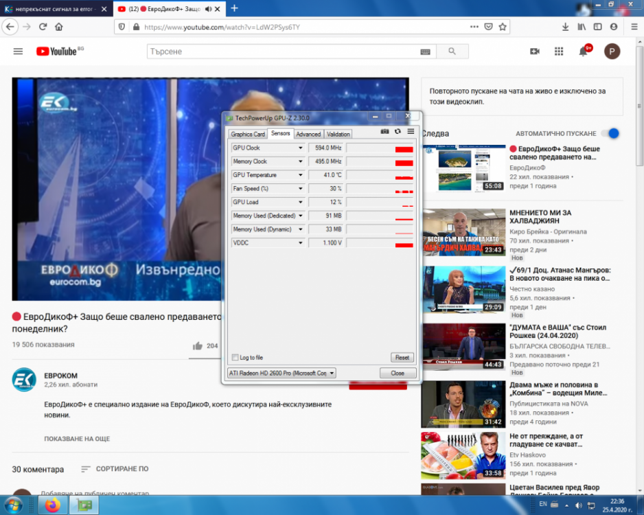Image resolution: width=644 pixels, height=515 pixels.
Task: Open the GPU Temperature sensor dropdown
Action: (x=301, y=175)
